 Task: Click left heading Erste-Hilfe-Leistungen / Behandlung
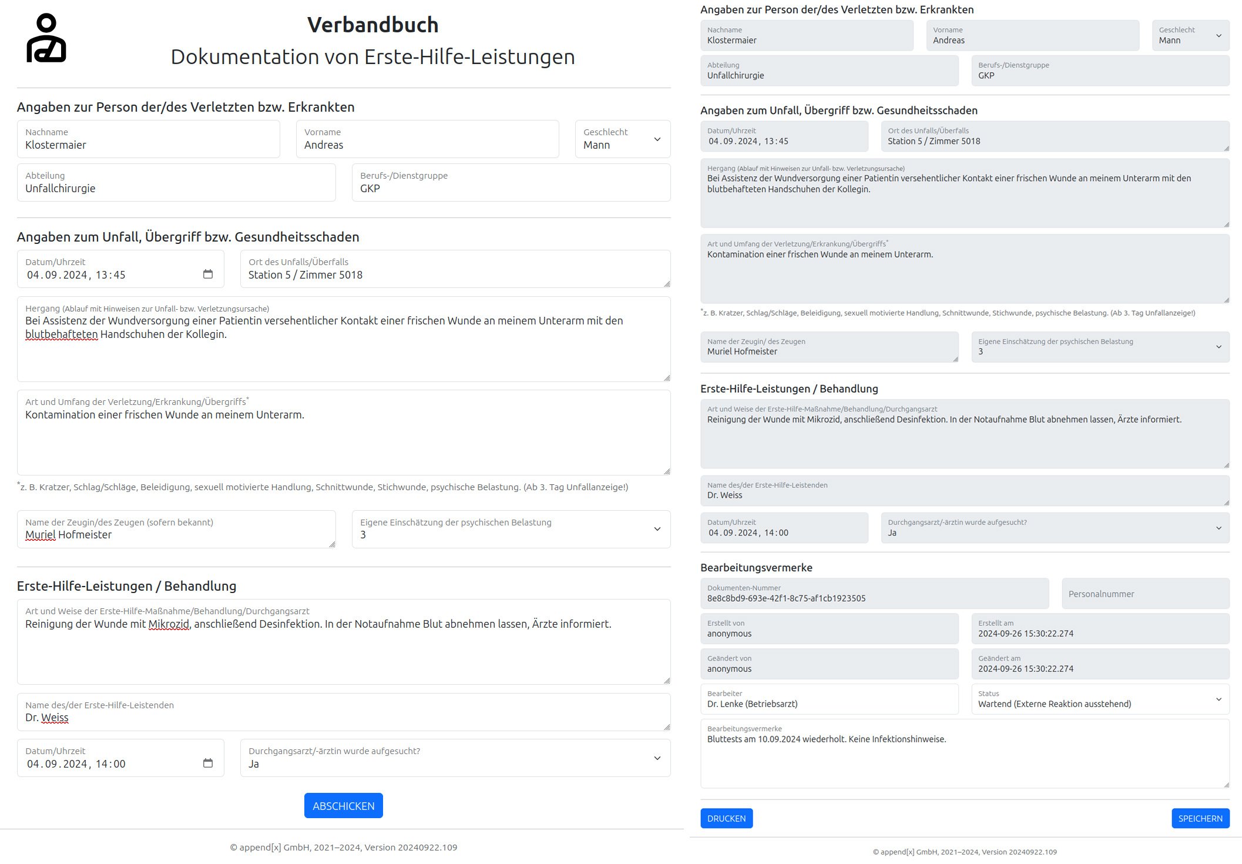pyautogui.click(x=126, y=586)
